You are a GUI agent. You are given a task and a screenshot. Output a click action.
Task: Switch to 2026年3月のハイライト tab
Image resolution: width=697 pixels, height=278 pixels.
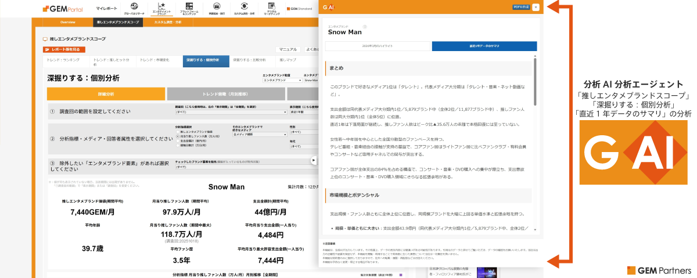pos(378,46)
